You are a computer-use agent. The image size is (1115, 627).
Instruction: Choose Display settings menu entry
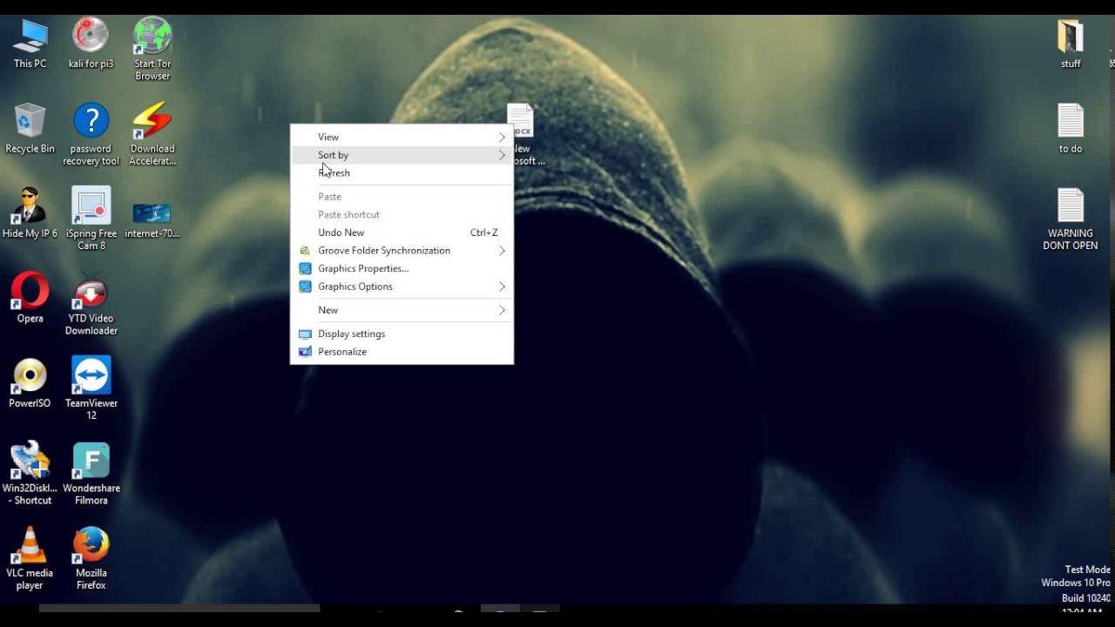[x=402, y=334]
